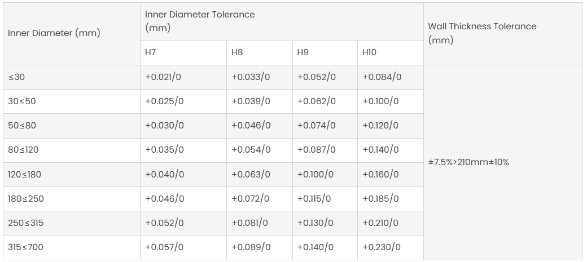This screenshot has width=587, height=262.
Task: Click the ±7.5%>210mm±10% wall tolerance cell
Action: point(468,162)
